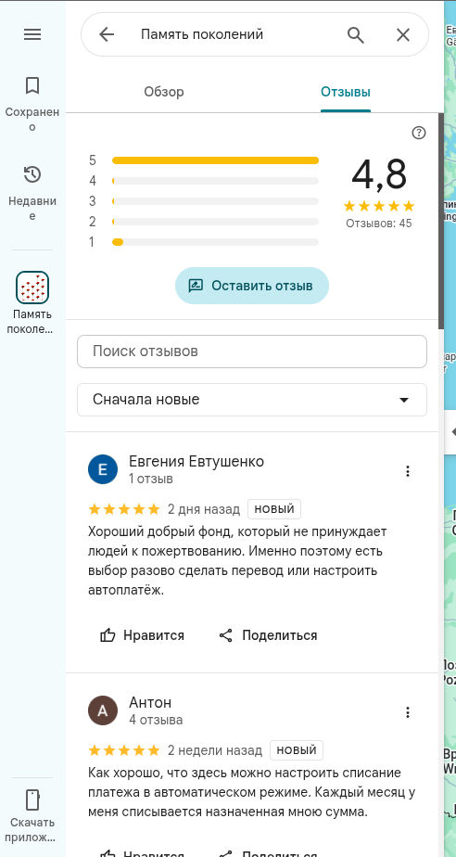Click '2 недели назад' review date
This screenshot has height=857, width=456.
[x=215, y=750]
